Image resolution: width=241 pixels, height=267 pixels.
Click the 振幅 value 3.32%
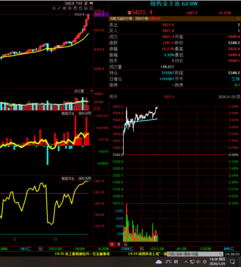coord(169,55)
